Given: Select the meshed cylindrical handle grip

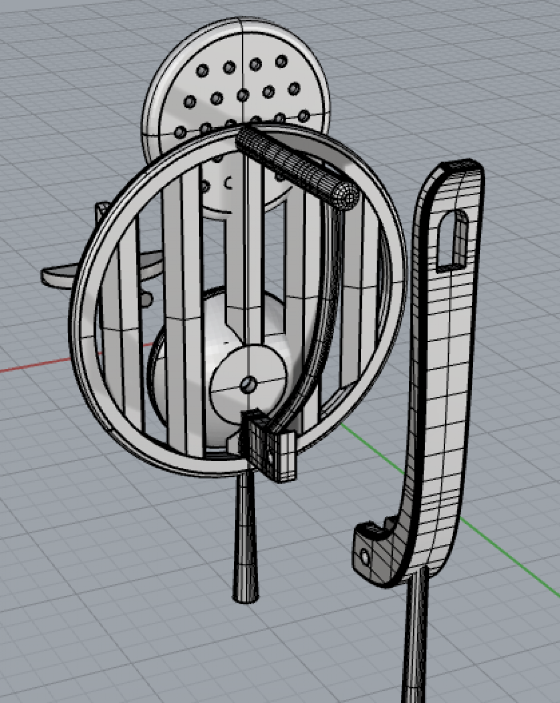Looking at the screenshot, I should point(297,167).
